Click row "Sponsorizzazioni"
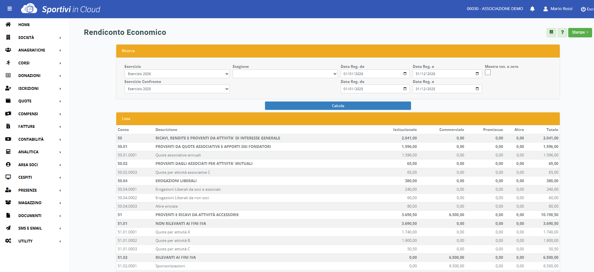594x272 pixels. coord(338,266)
